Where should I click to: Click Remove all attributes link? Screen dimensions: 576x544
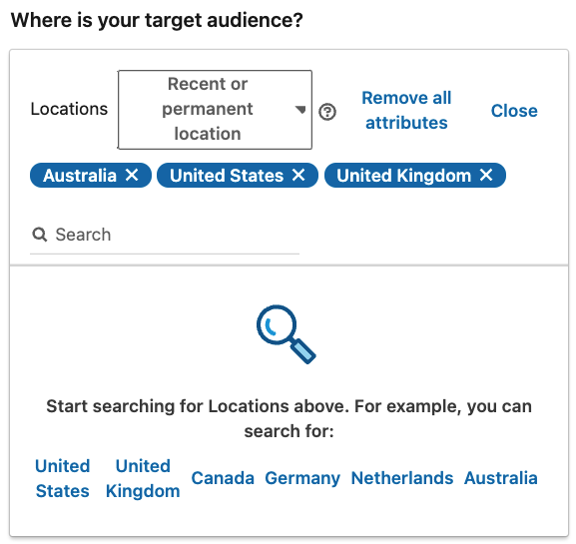pyautogui.click(x=406, y=110)
